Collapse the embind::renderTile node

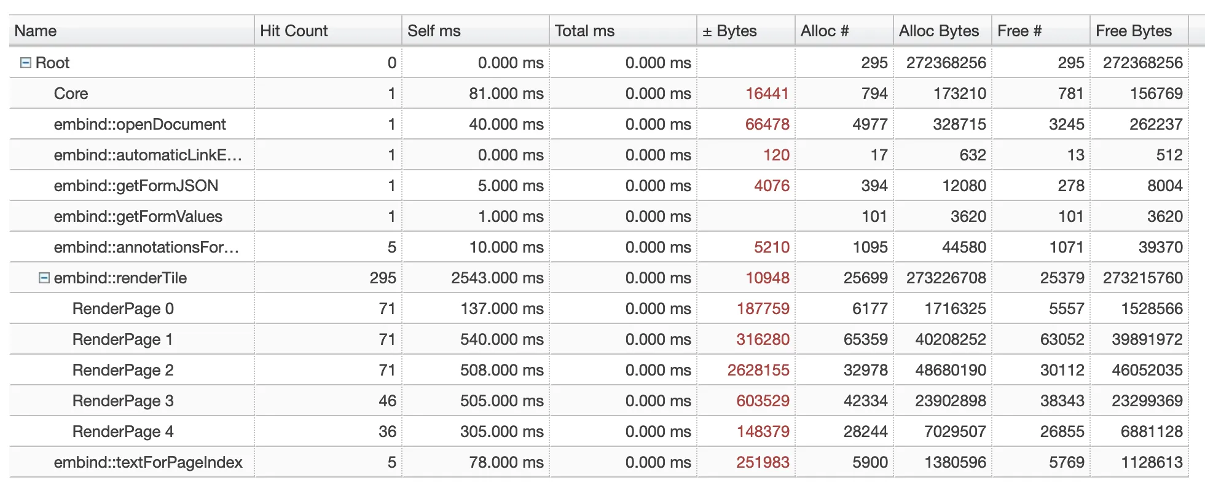coord(44,278)
